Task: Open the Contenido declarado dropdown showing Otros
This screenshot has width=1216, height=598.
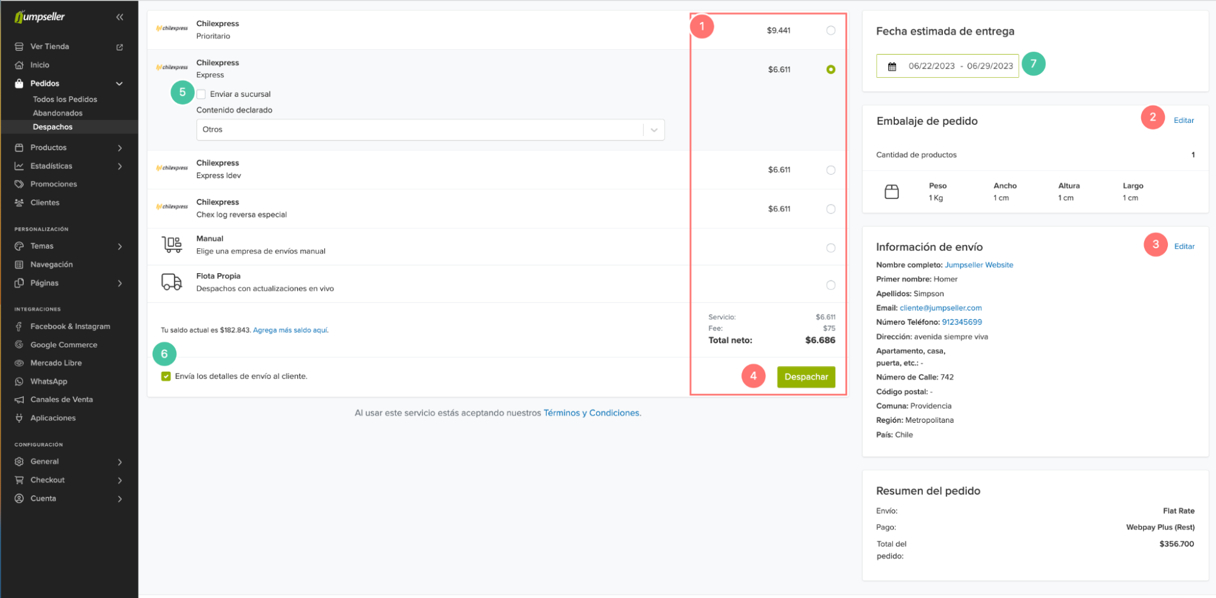Action: (430, 130)
